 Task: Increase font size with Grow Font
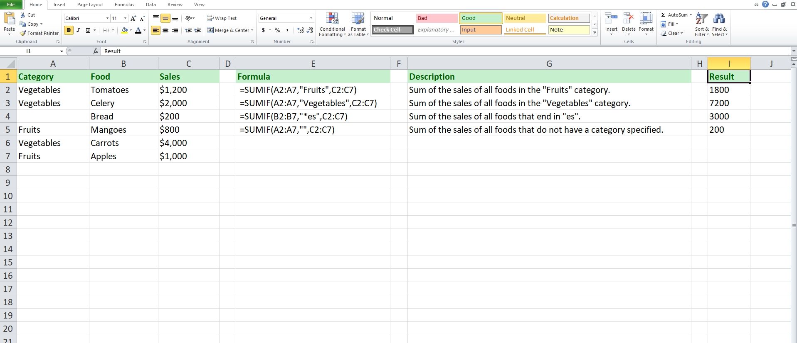[x=133, y=18]
